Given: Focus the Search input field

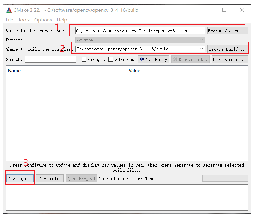Looking at the screenshot, I should pyautogui.click(x=50, y=59).
